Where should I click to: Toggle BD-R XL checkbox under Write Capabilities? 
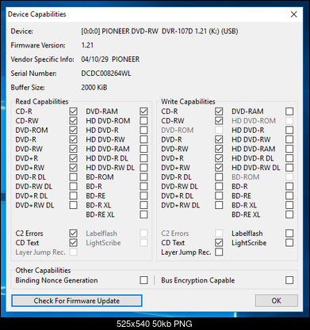tap(289, 205)
